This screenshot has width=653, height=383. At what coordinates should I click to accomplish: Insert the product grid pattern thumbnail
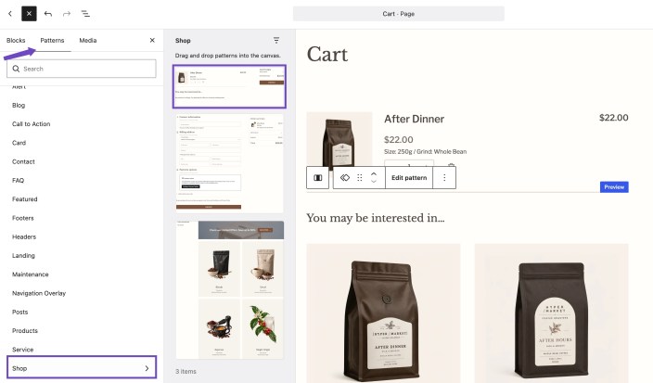coord(229,289)
